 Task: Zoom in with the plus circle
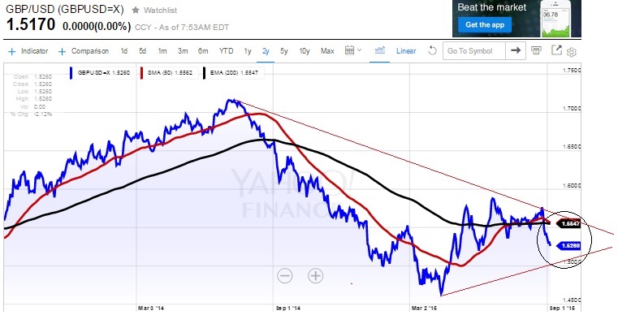(315, 275)
